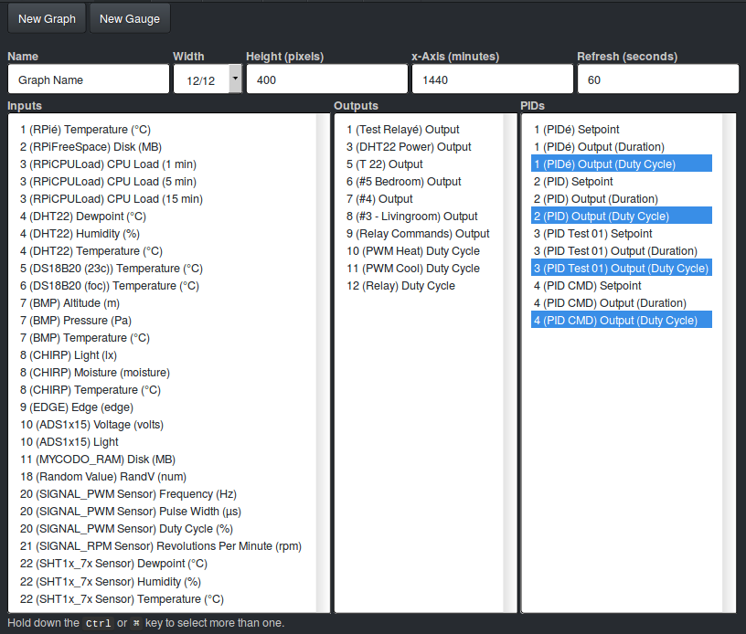This screenshot has height=634, width=746.
Task: Select '3 (RPiCPULoad) CPU Load (15 min)'
Action: click(162, 199)
